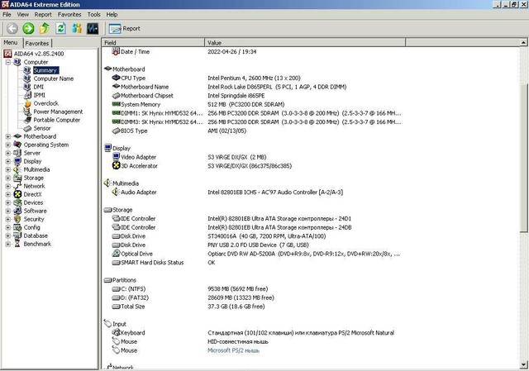
Task: Expand the Operating System tree node
Action: 7,145
